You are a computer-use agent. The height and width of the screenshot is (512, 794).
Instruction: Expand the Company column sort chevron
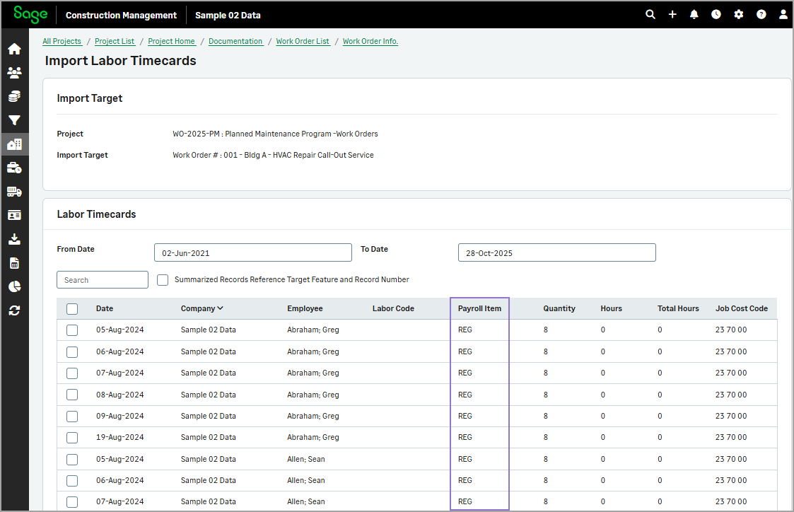221,308
